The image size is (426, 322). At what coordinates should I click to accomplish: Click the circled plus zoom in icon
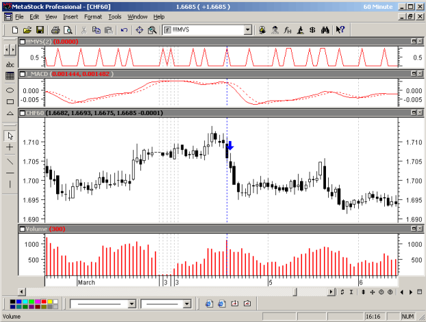point(390,292)
